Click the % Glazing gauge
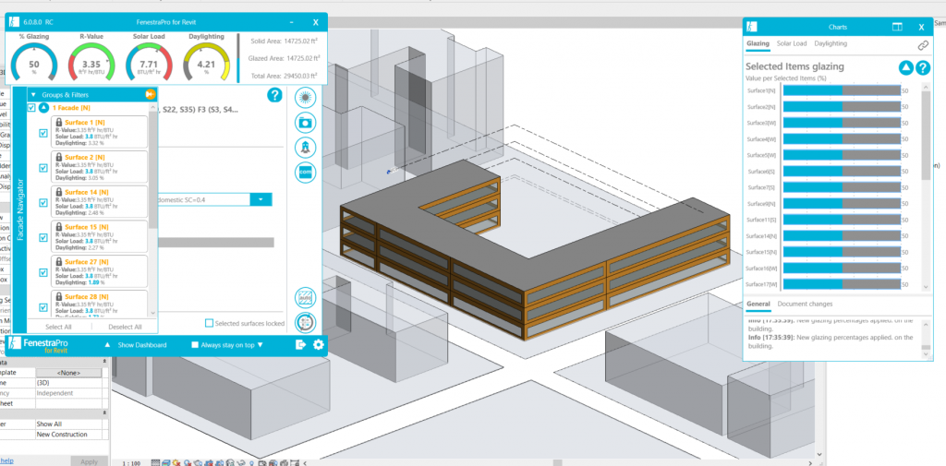 (x=34, y=62)
